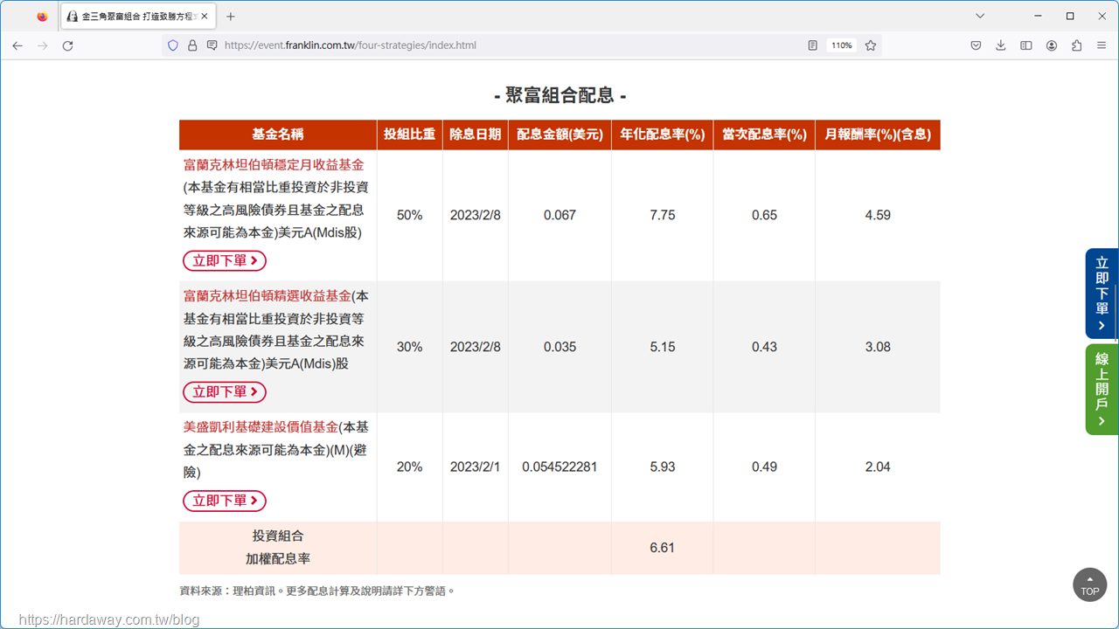Click the 當次配息率(%) column header
Image resolution: width=1119 pixels, height=629 pixels.
[x=764, y=135]
